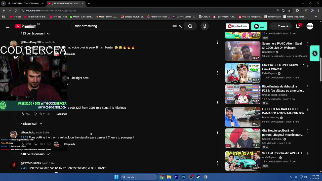
Task: Click the Windows taskbar Search box
Action: pos(139,177)
